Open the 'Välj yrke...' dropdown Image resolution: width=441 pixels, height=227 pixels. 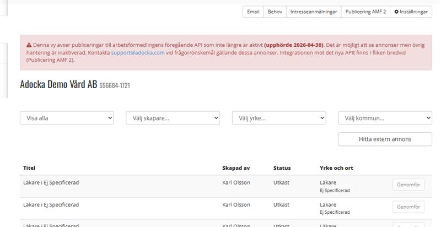[279, 118]
